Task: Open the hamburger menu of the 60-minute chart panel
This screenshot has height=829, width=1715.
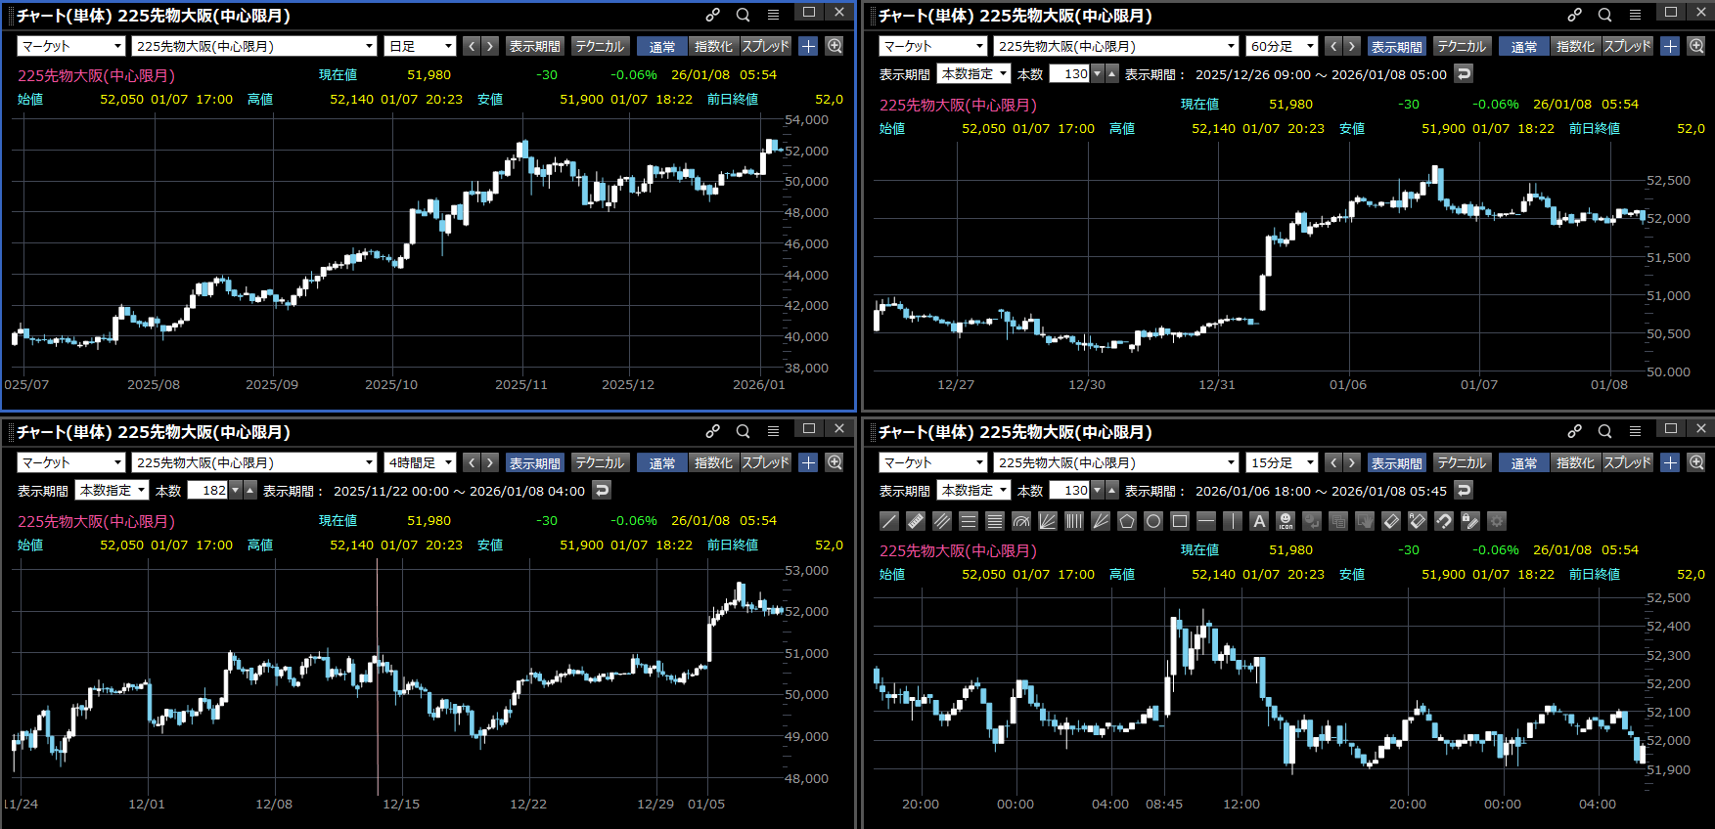Action: tap(1635, 15)
